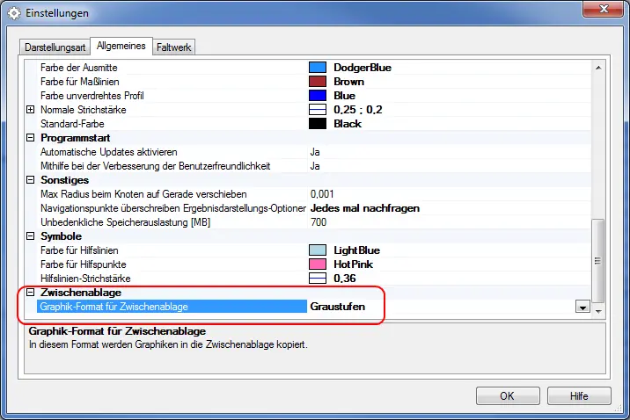This screenshot has height=420, width=630.
Task: Collapse the Sonstiges section
Action: tap(31, 180)
